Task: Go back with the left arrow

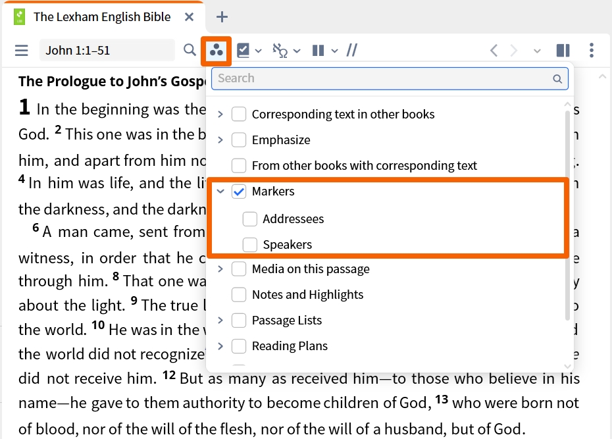Action: (494, 50)
